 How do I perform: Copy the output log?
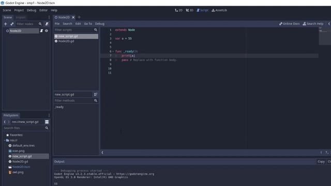pyautogui.click(x=321, y=162)
